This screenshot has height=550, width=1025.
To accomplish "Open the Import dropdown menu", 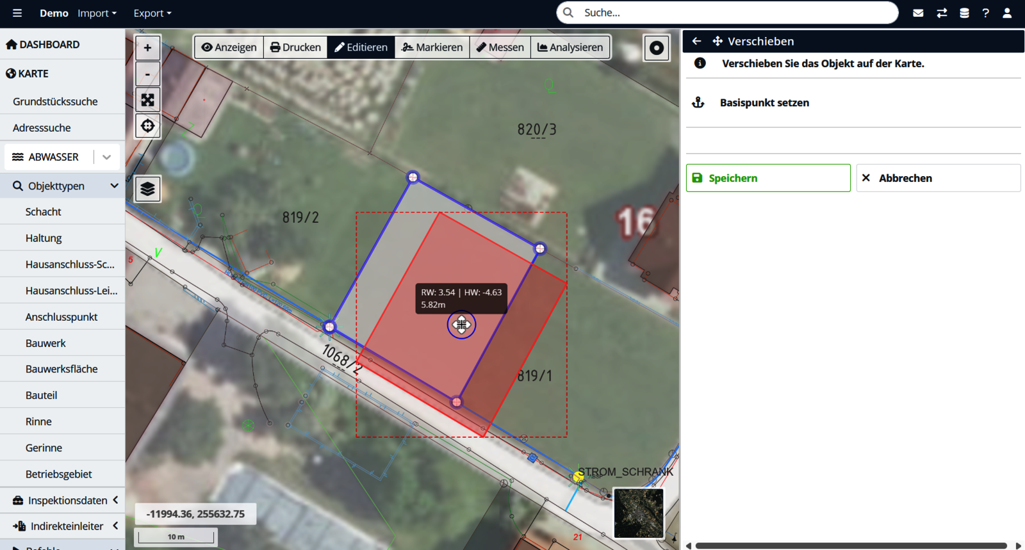I will point(97,13).
